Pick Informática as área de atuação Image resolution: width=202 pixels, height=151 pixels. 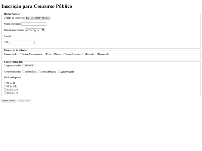tap(23, 72)
